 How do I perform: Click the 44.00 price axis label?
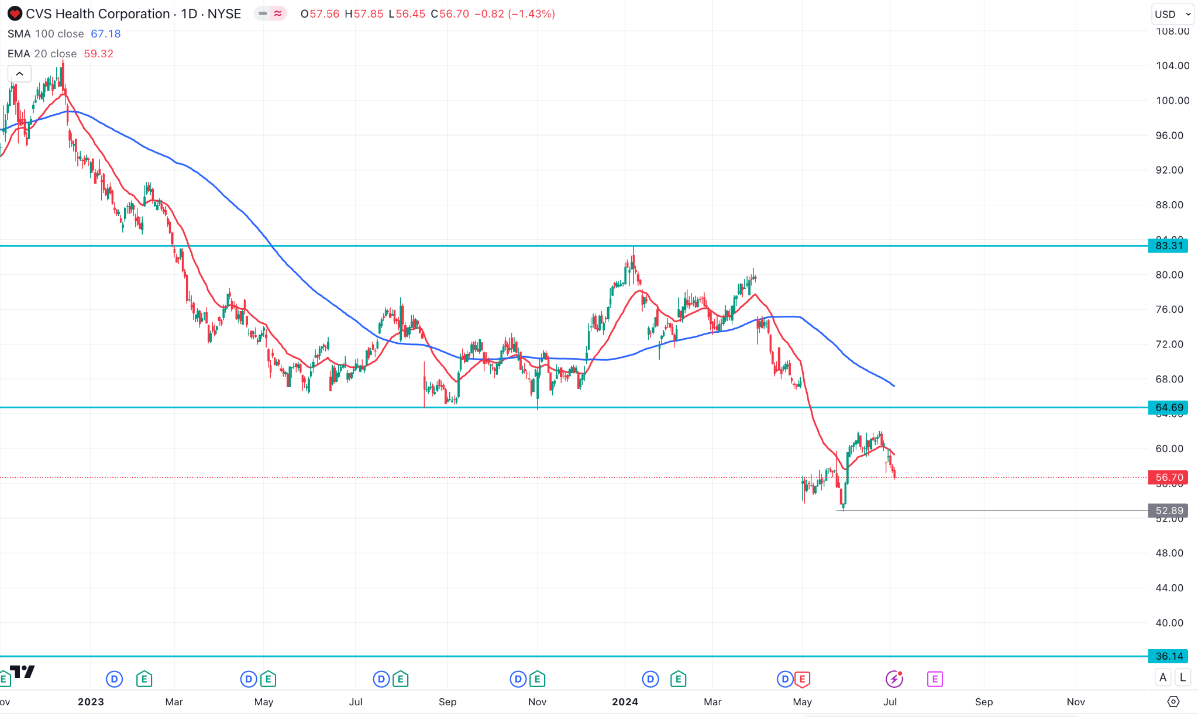click(1169, 588)
